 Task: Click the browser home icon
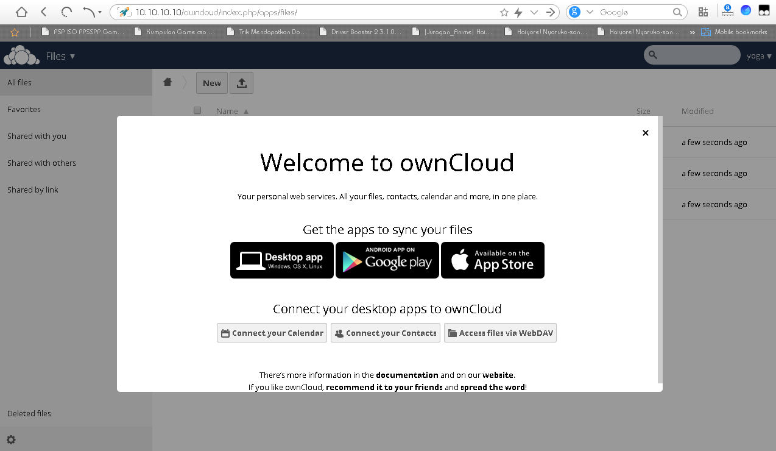click(21, 12)
